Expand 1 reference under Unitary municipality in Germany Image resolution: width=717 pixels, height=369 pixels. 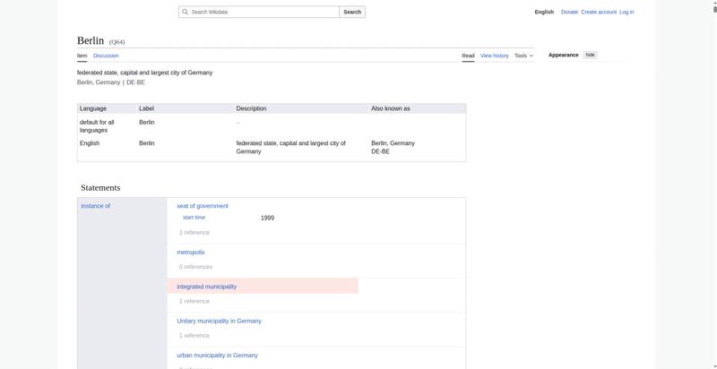point(194,336)
